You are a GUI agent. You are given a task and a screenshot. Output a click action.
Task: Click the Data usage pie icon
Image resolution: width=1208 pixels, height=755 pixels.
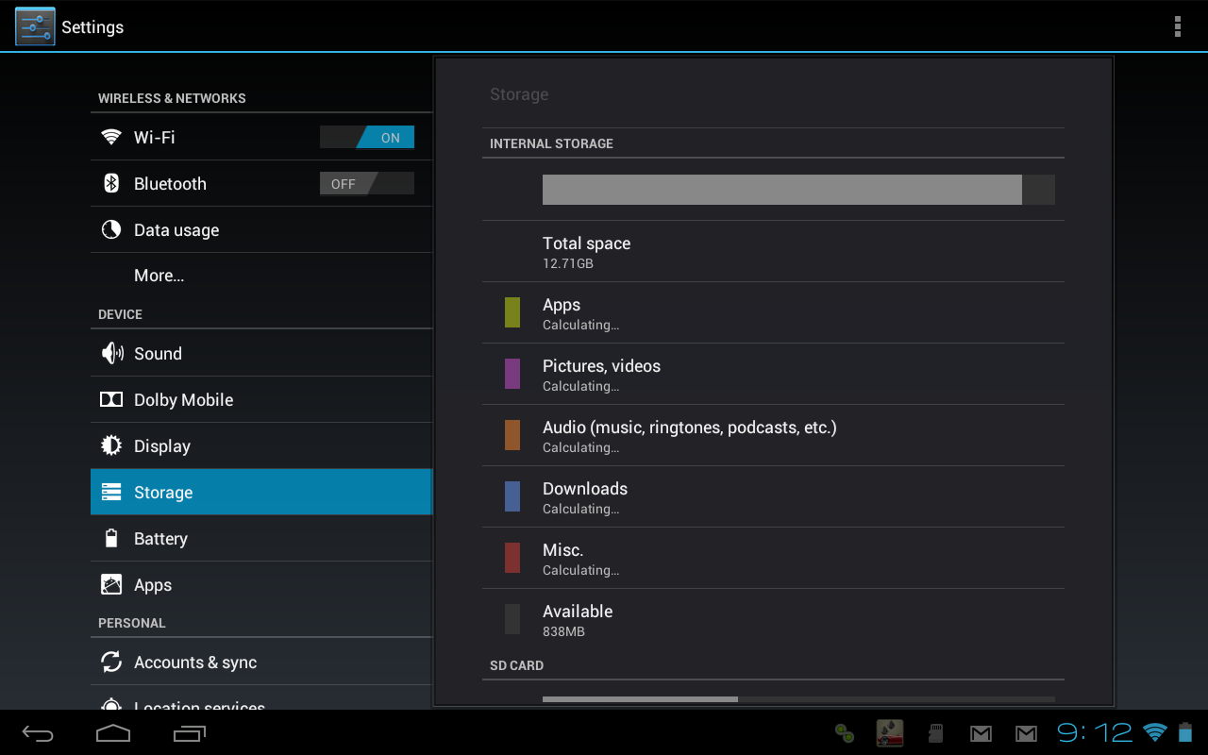(x=111, y=229)
